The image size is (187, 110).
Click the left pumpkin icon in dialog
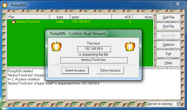56,47
